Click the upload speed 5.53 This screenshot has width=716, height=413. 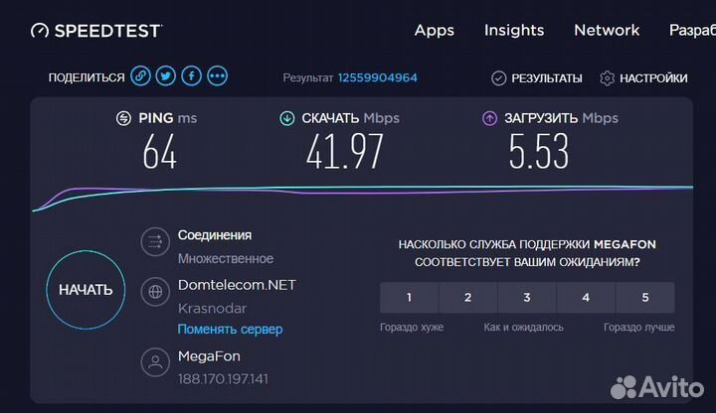[x=539, y=152]
